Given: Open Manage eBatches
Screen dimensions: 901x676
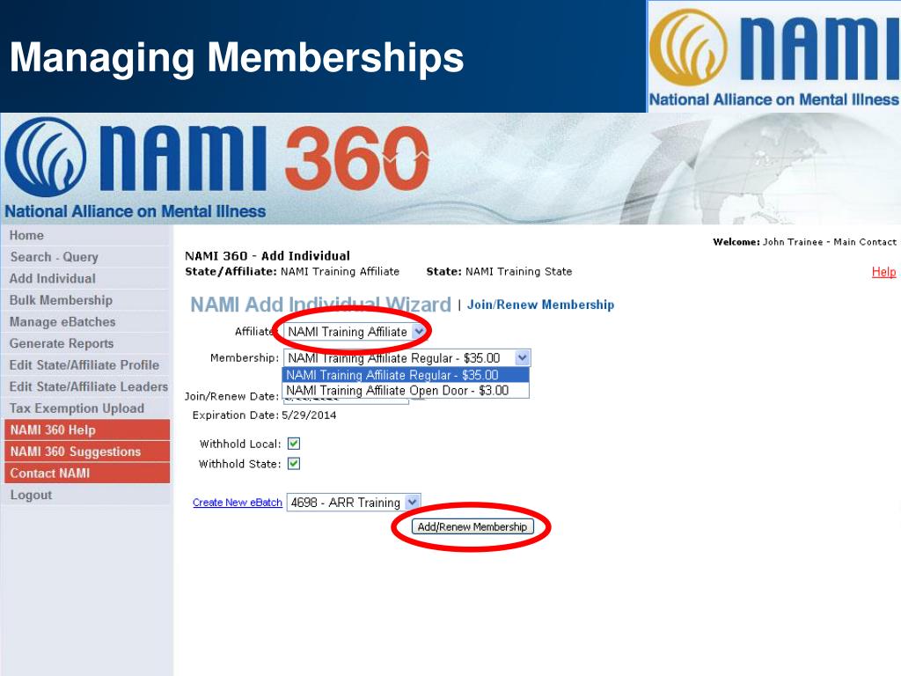Looking at the screenshot, I should click(x=62, y=322).
